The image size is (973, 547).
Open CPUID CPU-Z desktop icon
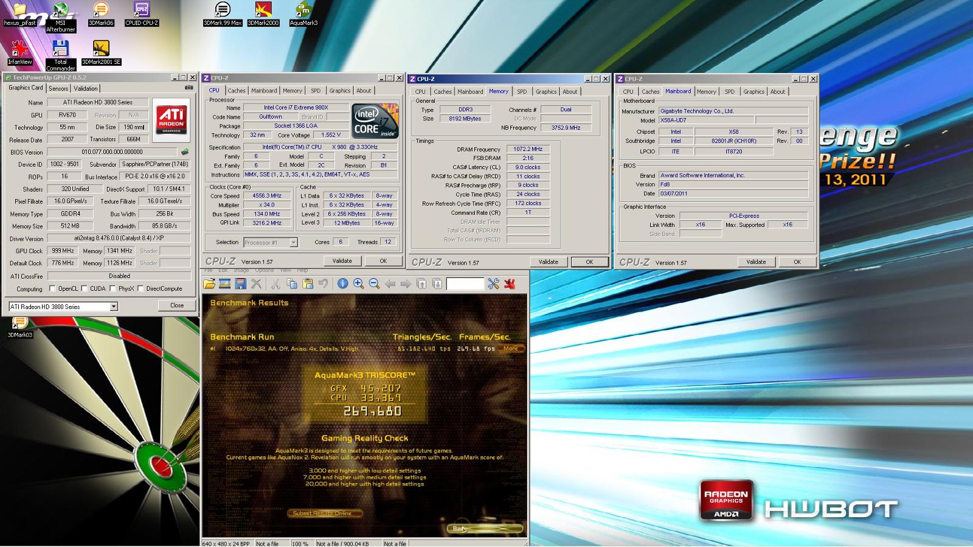pyautogui.click(x=141, y=15)
